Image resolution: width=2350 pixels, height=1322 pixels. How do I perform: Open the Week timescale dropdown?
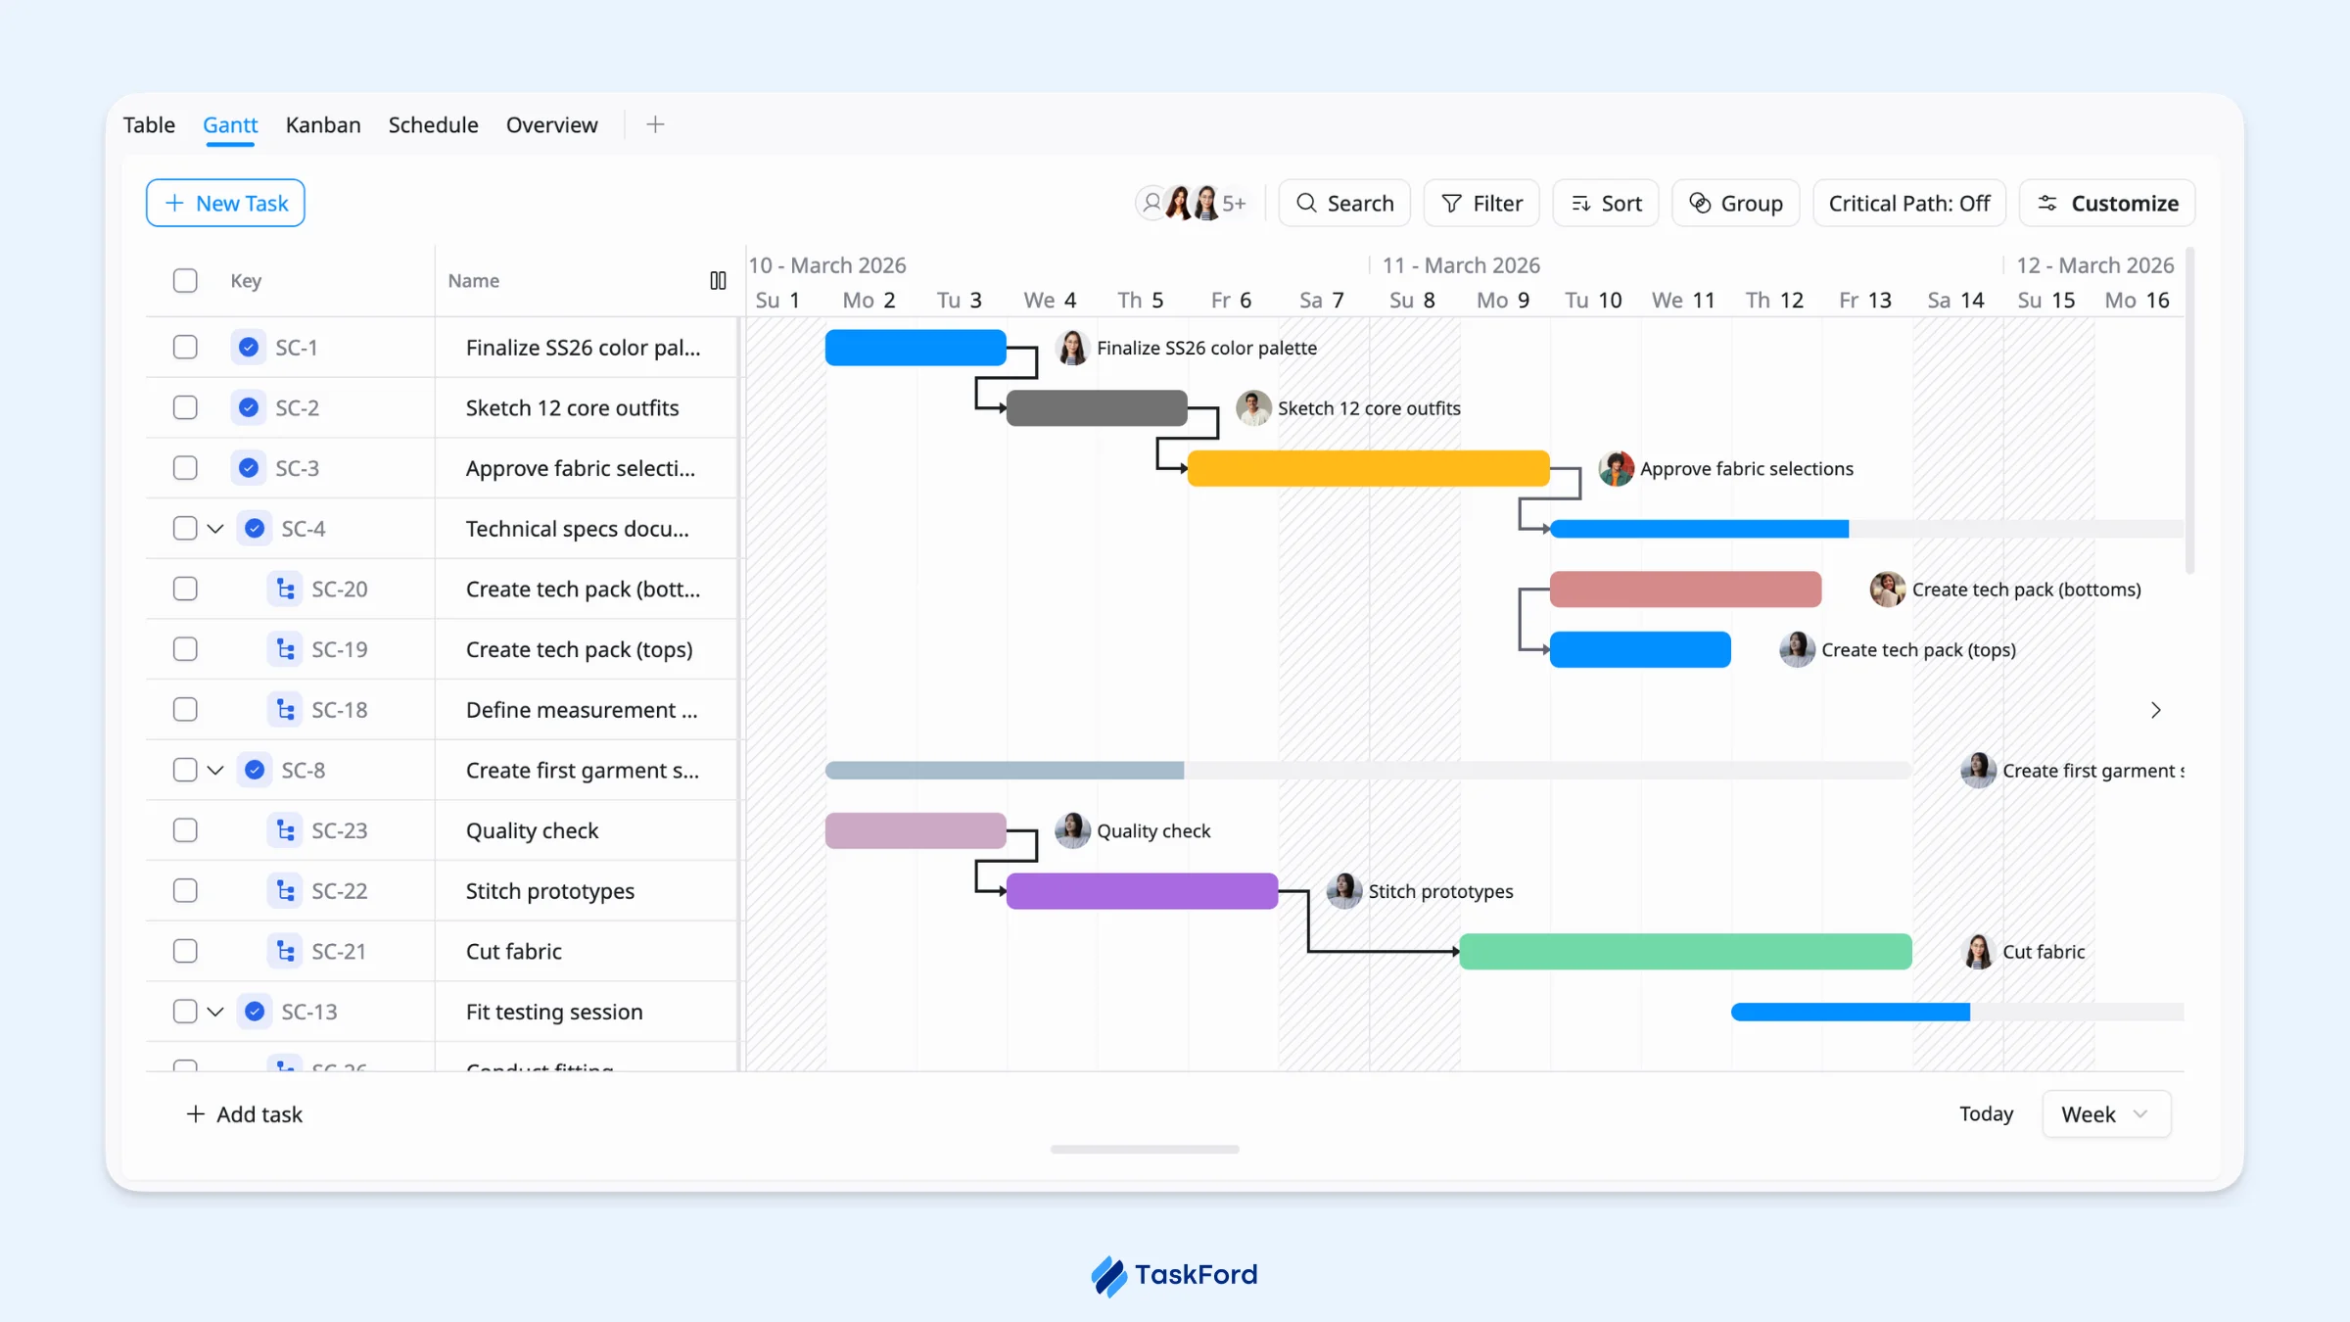click(2106, 1114)
